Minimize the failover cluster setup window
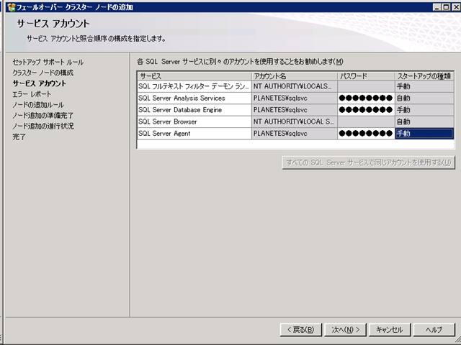The image size is (461, 345). 437,7
